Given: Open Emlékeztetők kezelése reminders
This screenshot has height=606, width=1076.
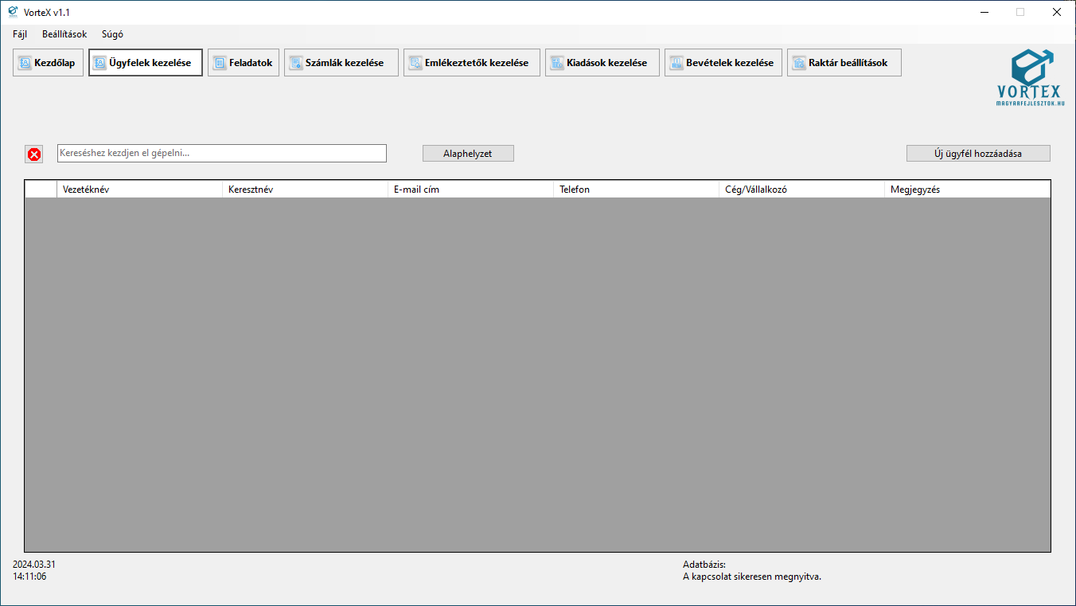Looking at the screenshot, I should pyautogui.click(x=471, y=63).
